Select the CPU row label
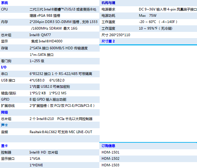 4,9
